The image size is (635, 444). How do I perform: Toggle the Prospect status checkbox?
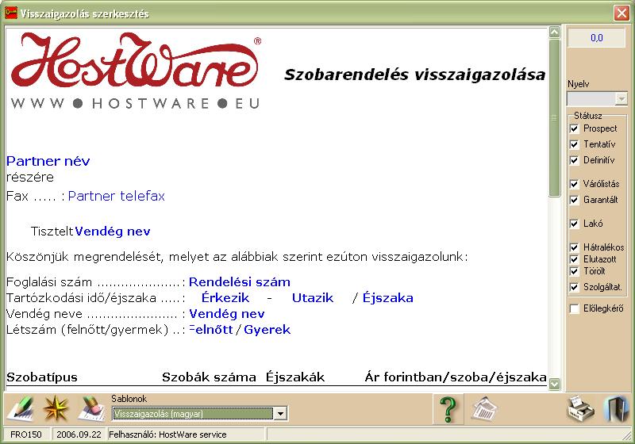[x=574, y=128]
